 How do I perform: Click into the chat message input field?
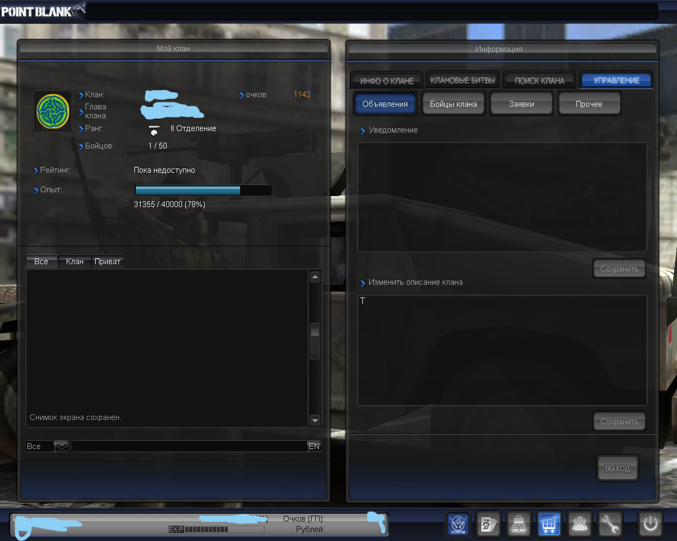189,446
